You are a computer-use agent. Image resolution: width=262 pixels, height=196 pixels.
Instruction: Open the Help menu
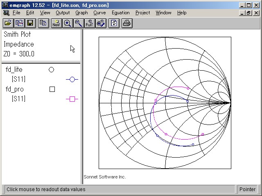182,13
